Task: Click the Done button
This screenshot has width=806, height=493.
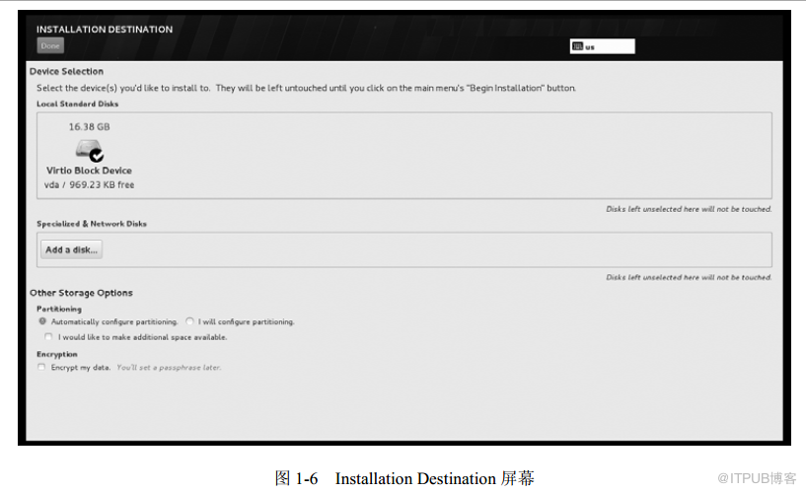Action: click(x=50, y=45)
